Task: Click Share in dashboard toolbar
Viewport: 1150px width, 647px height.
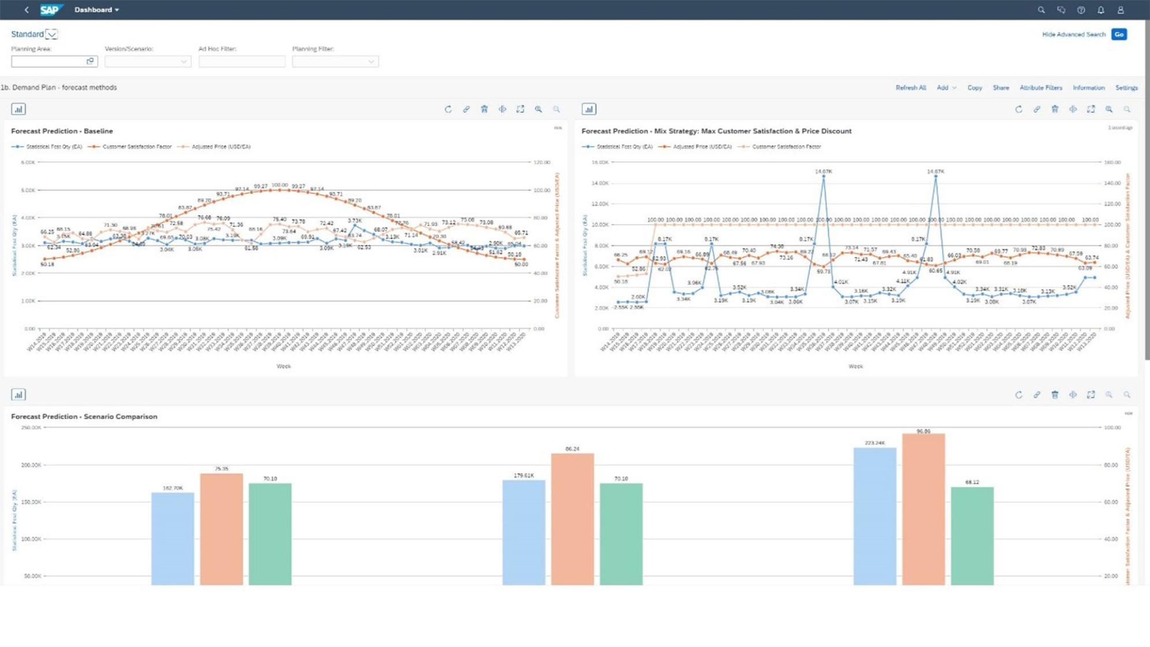Action: click(x=1001, y=88)
